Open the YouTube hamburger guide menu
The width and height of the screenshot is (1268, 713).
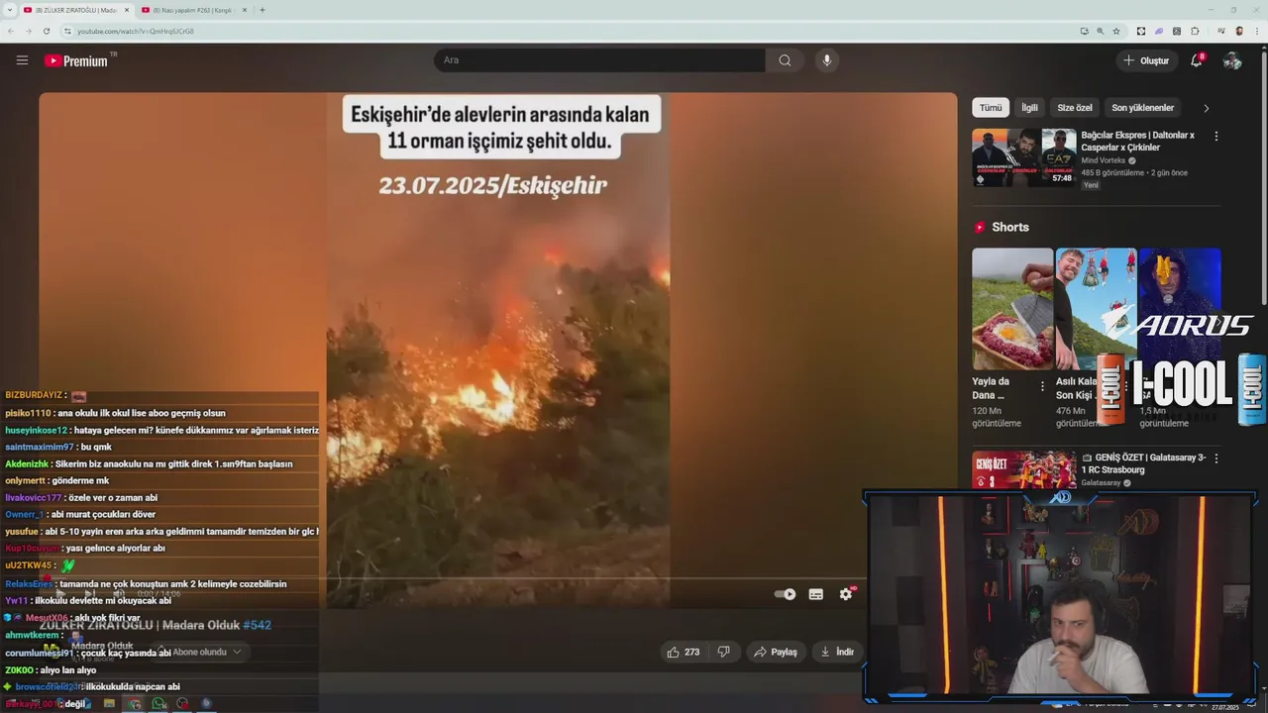[22, 60]
